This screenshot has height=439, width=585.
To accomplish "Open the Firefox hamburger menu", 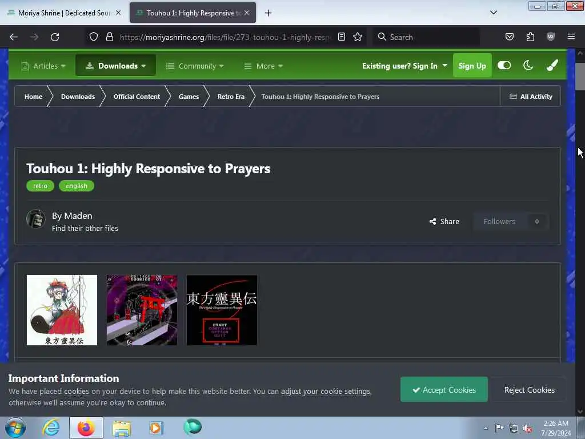I will click(571, 37).
